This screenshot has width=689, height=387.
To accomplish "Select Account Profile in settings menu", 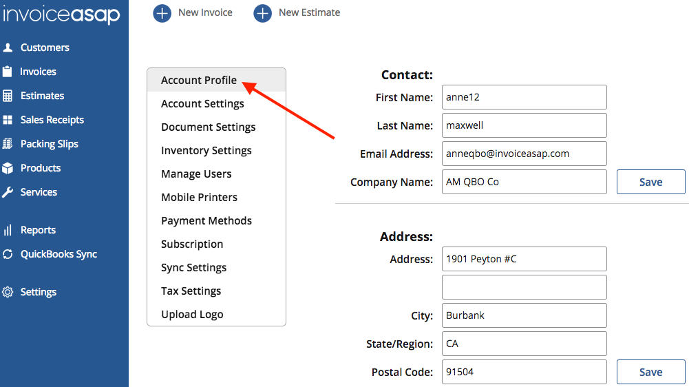I will click(199, 81).
